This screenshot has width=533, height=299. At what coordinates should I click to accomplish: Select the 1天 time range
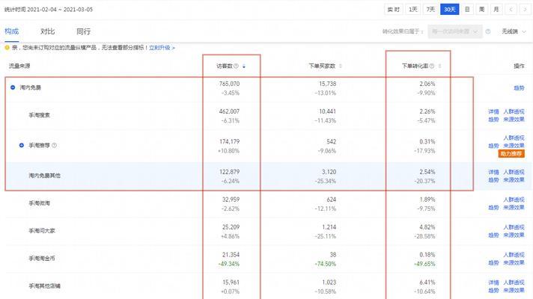point(413,10)
